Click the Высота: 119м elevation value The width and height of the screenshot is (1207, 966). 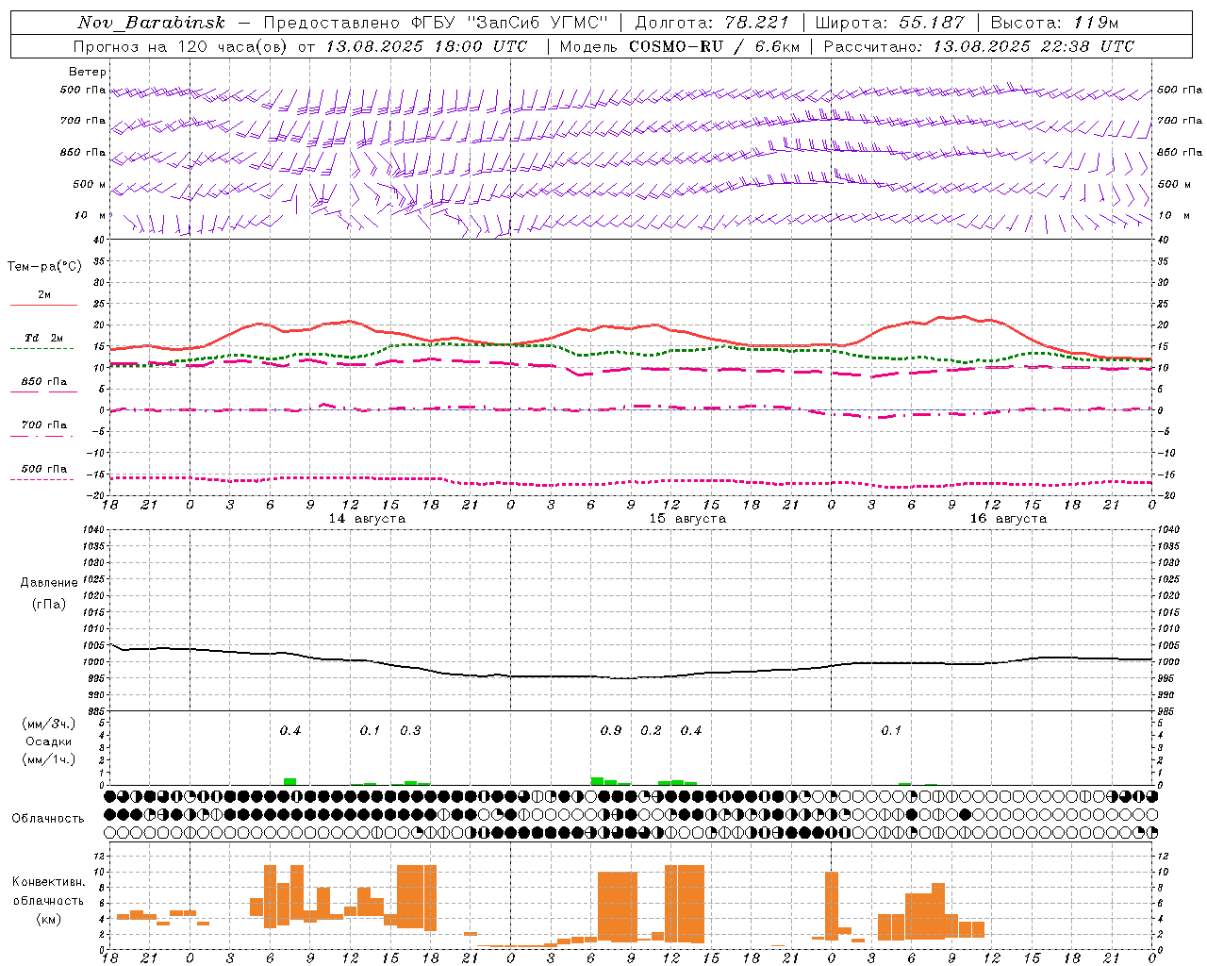[x=1054, y=23]
